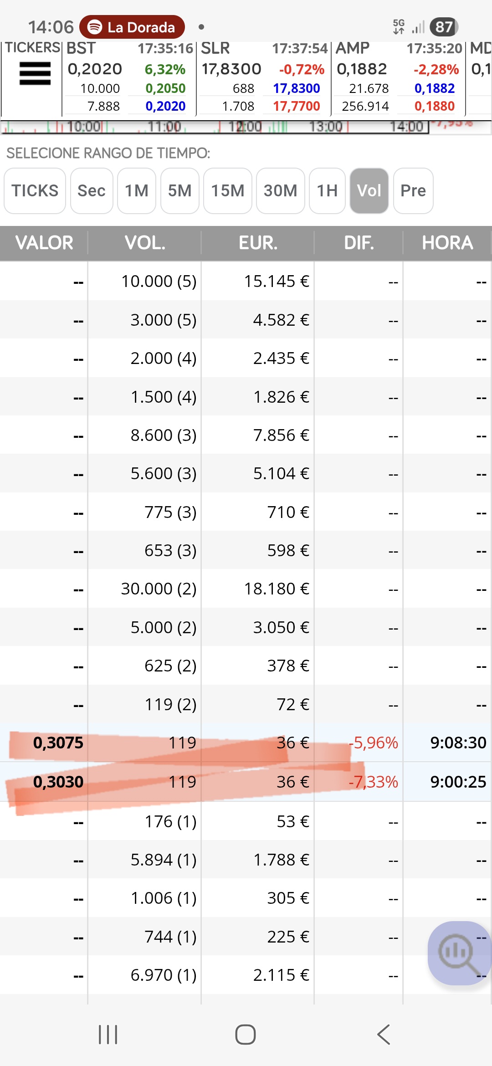
Task: Sort by the VOL. column header
Action: 145,243
